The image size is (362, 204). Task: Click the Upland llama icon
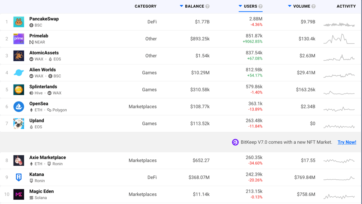coord(19,124)
